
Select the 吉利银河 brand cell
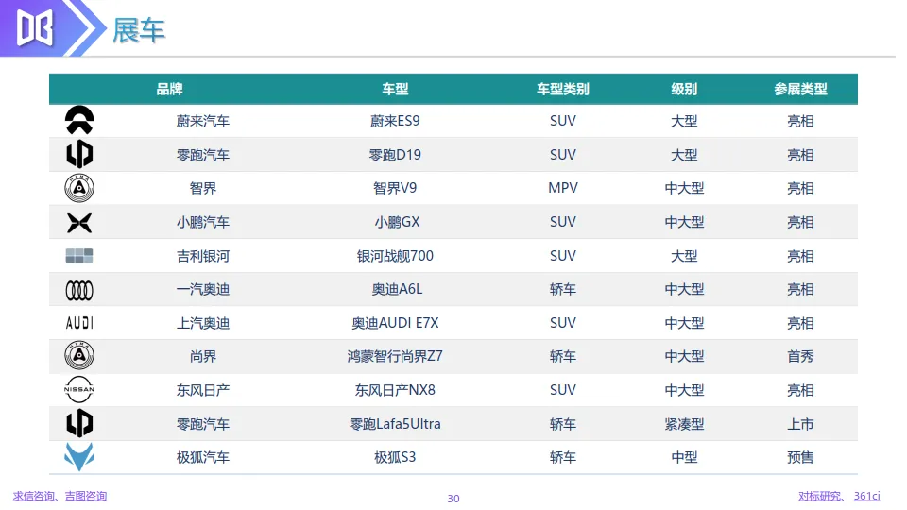(203, 256)
